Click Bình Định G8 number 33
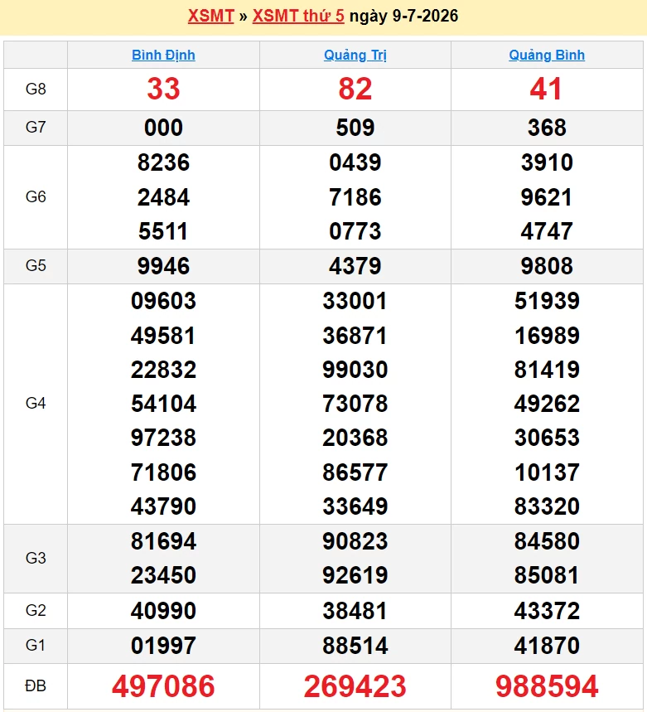This screenshot has width=647, height=712. 163,89
